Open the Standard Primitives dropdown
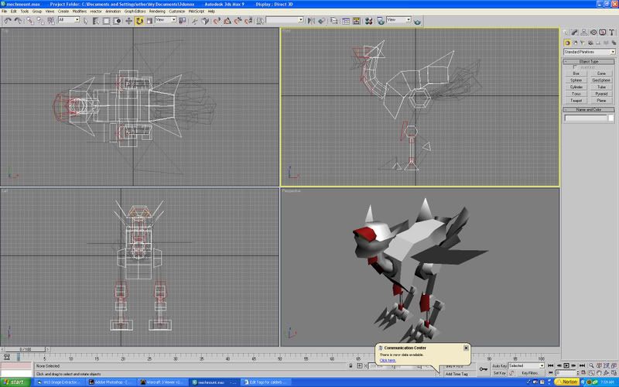The width and height of the screenshot is (619, 387). [589, 52]
